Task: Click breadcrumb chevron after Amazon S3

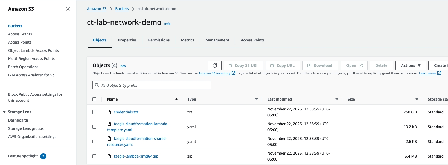Action: point(111,9)
